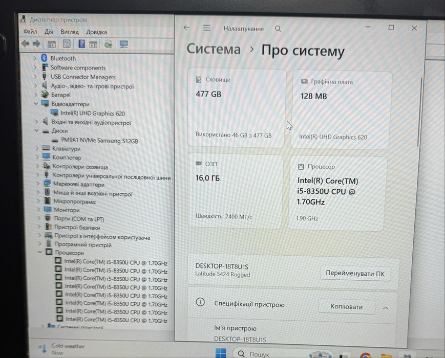Screen dimensions: 445x358
Task: Select PM9A1 NVMe Samsung 512GB disk
Action: click(x=100, y=141)
